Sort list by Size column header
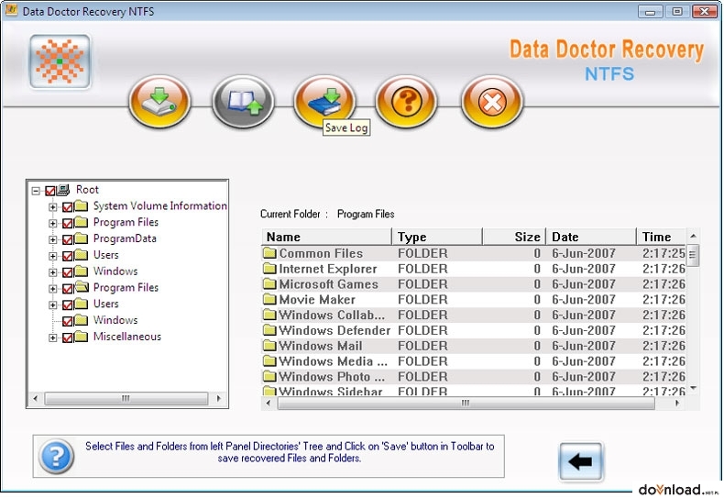Screen dimensions: 724x498 point(514,237)
